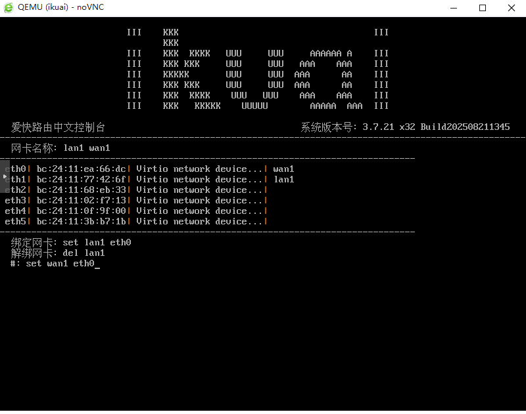Click the eth2 row 'Virtio network device...' text

[x=199, y=190]
